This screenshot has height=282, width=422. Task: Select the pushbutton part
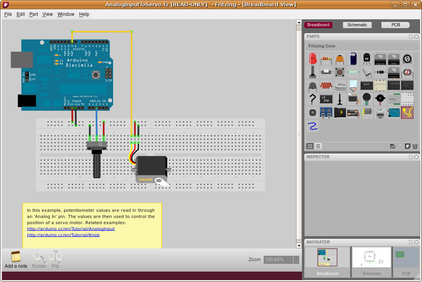[x=340, y=72]
